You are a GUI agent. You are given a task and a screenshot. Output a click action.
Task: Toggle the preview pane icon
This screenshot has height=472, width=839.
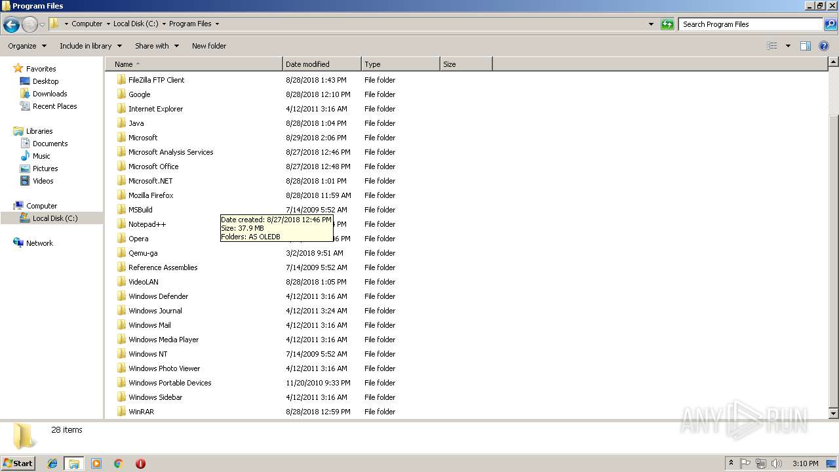tap(806, 46)
